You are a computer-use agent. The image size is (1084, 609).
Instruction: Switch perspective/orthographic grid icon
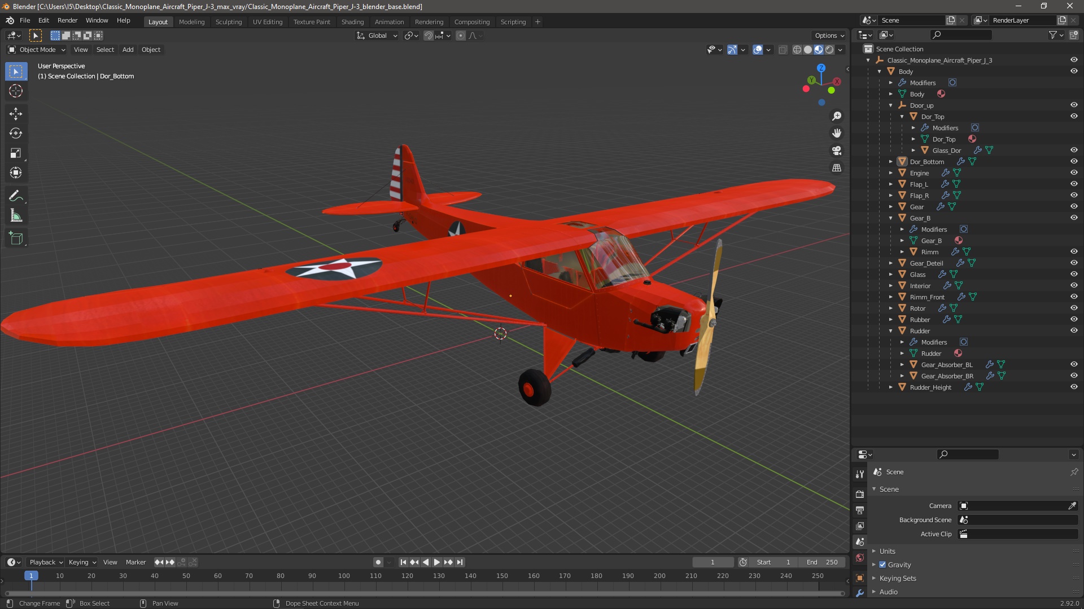coord(837,168)
